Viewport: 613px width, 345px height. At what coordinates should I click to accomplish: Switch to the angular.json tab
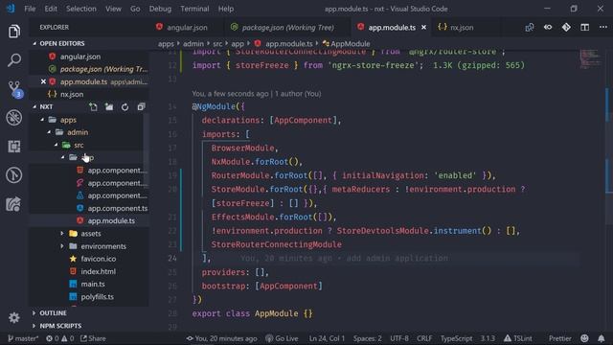click(188, 28)
